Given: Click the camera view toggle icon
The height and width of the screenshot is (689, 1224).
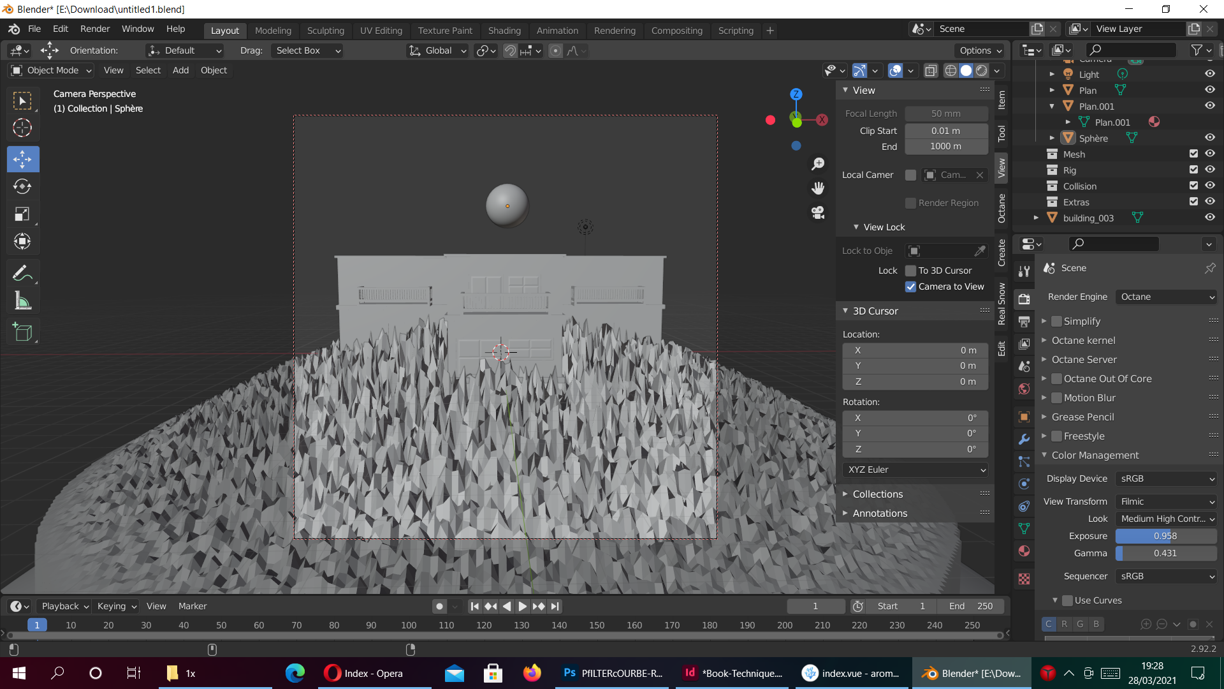Looking at the screenshot, I should pyautogui.click(x=818, y=212).
